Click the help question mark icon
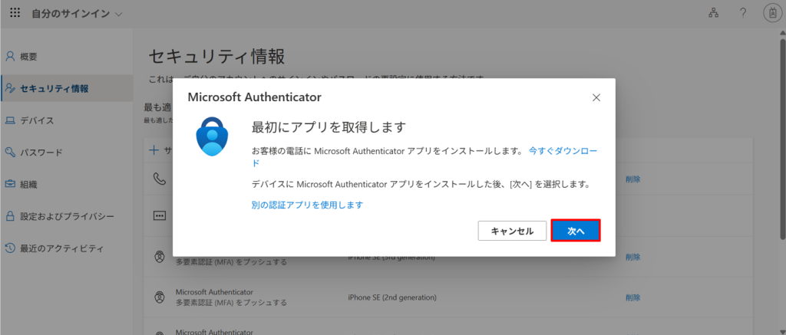The width and height of the screenshot is (786, 335). pos(743,14)
